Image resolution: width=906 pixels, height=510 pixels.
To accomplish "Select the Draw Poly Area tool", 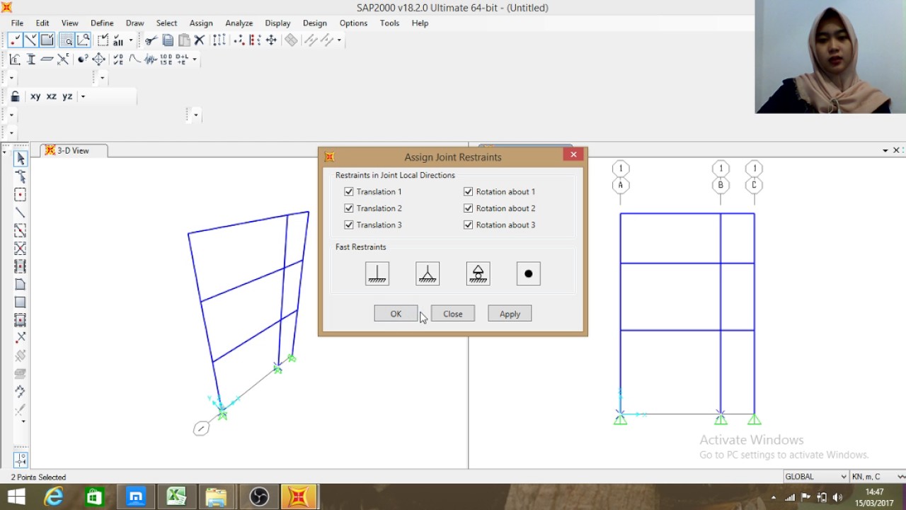I will [21, 284].
